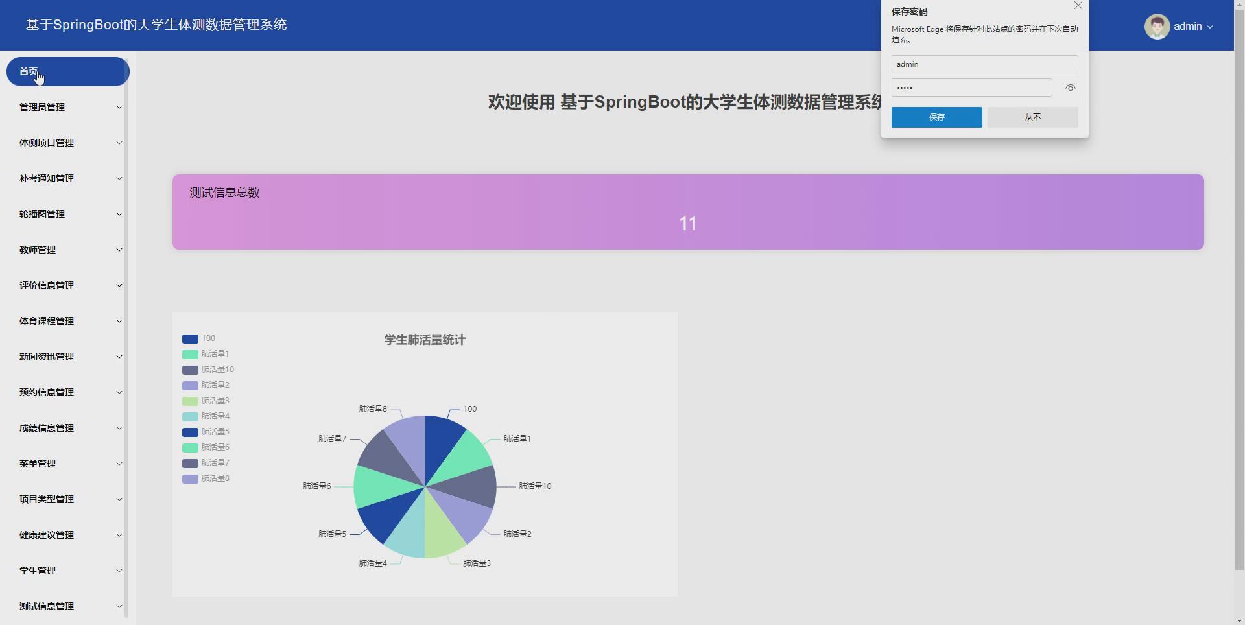This screenshot has width=1245, height=625.
Task: Toggle legend swatch for 100
Action: point(190,339)
